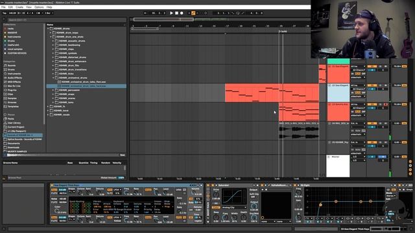Open the All Ins input dropdown on track 21
The width and height of the screenshot is (415, 233).
tap(358, 66)
